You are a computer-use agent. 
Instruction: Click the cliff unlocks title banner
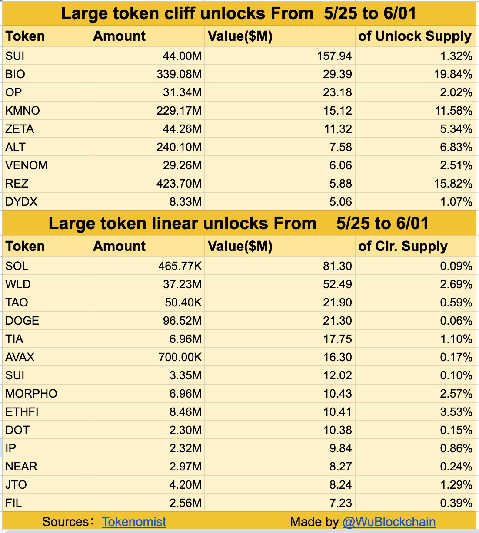[x=239, y=13]
